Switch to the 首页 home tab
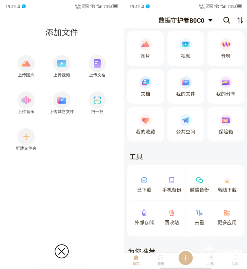 (136, 260)
